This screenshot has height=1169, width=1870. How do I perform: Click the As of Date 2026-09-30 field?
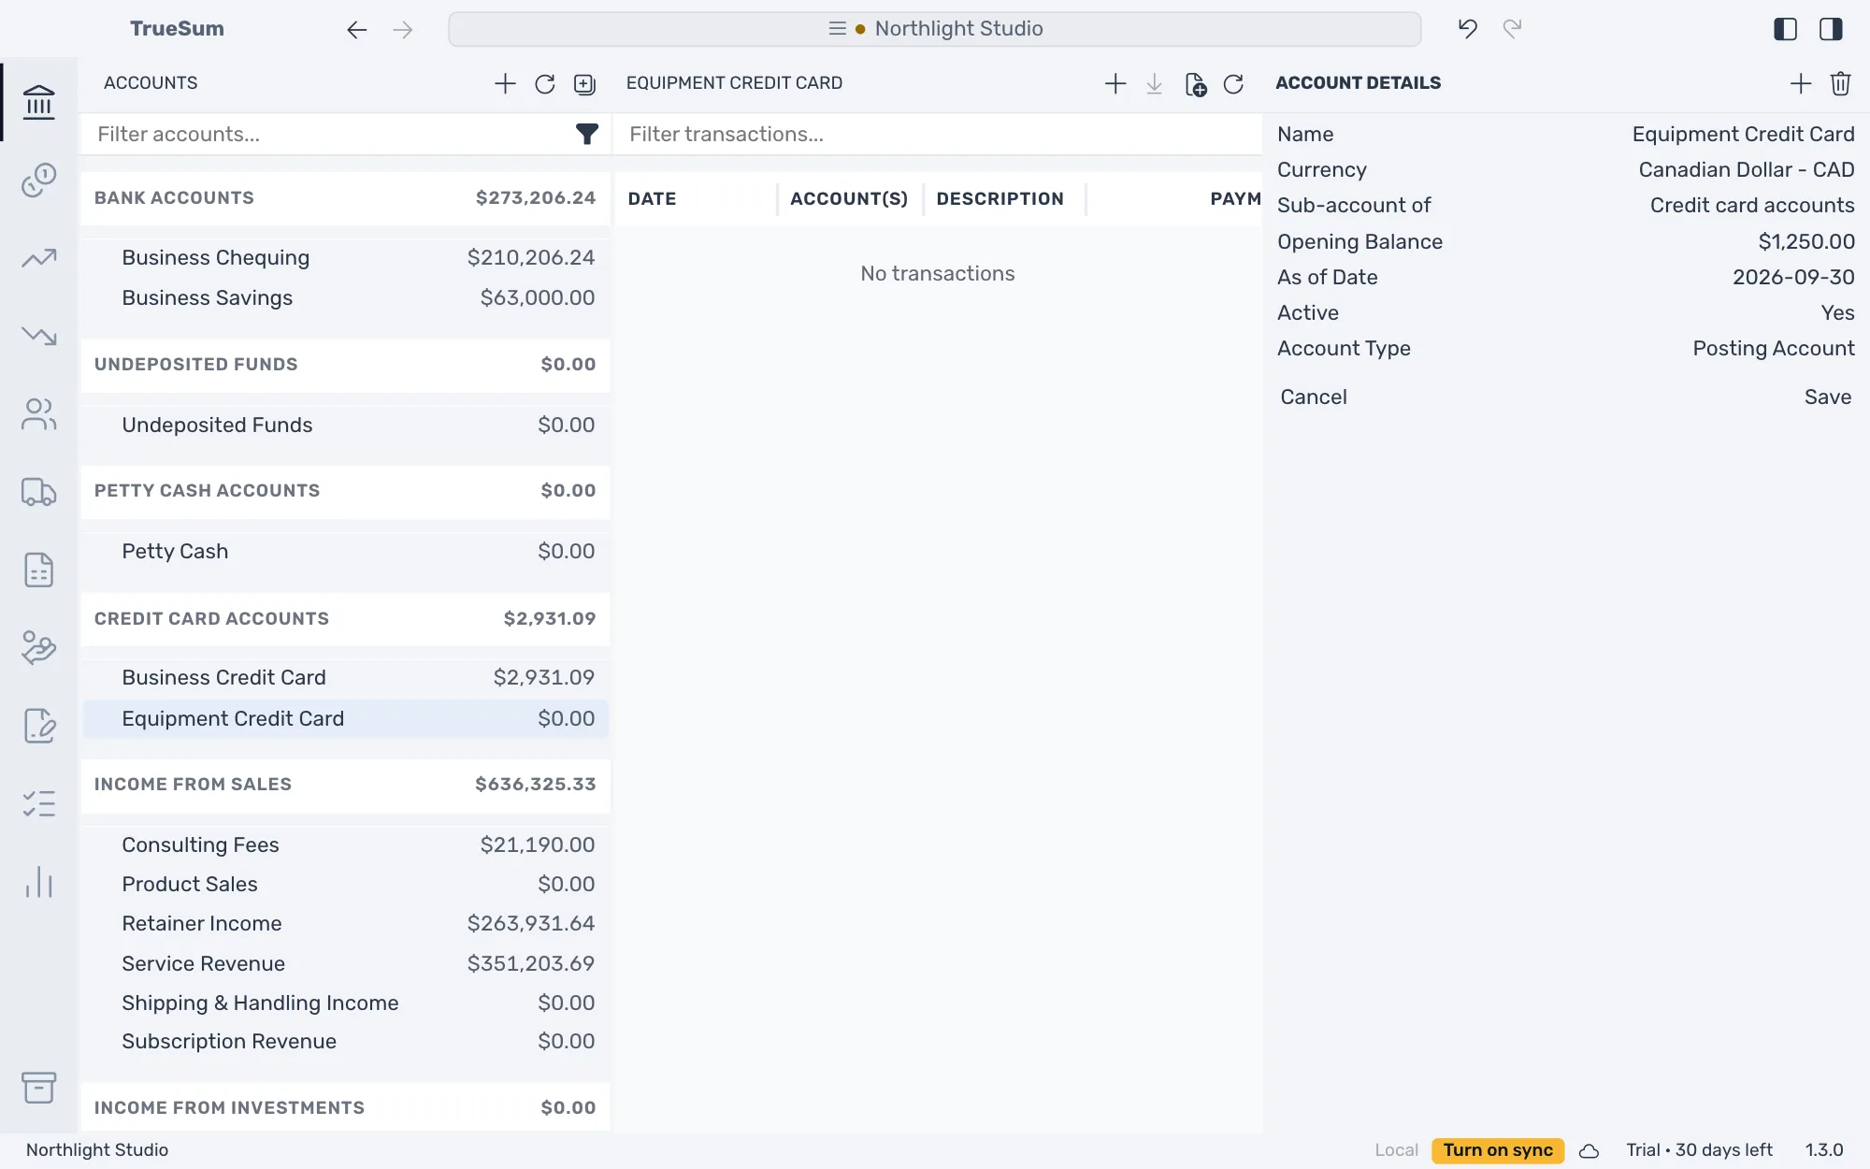point(1792,278)
